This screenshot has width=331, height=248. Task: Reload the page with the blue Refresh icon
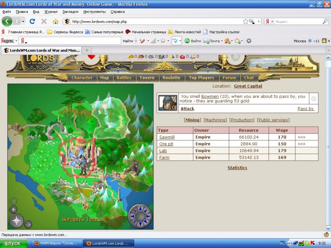32,21
